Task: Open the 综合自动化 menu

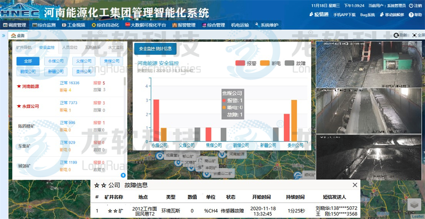Action: coord(105,25)
